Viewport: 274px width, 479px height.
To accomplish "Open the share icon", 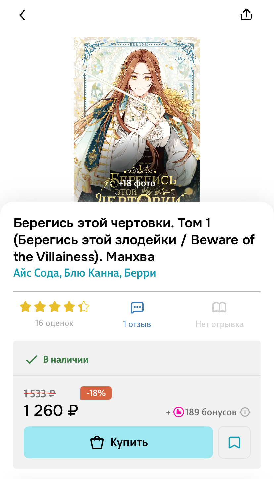I will [246, 15].
